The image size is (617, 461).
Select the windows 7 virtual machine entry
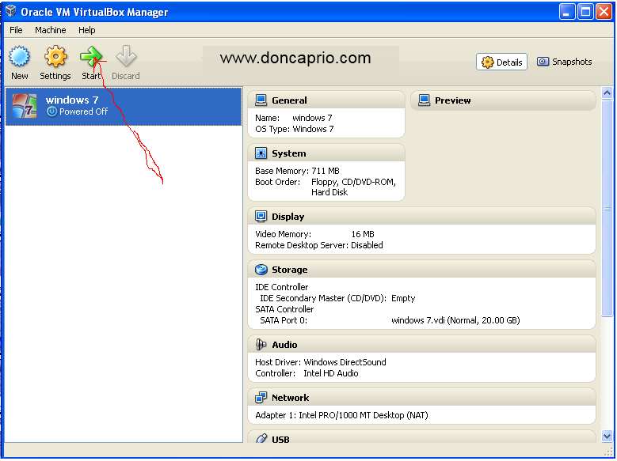124,106
